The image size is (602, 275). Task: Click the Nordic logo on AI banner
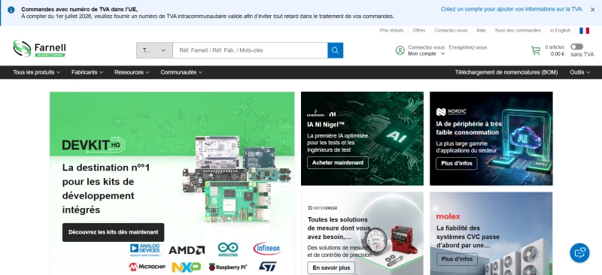[451, 112]
